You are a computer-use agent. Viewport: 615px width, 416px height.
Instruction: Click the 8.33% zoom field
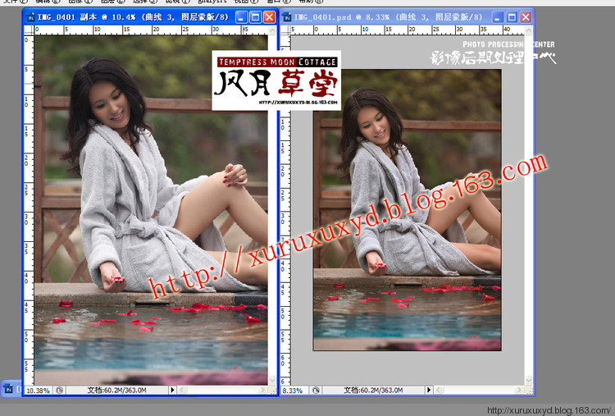(x=294, y=391)
